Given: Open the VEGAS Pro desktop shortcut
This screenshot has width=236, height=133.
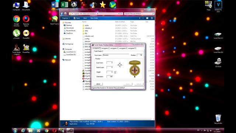Looking at the screenshot, I should pos(218,7).
